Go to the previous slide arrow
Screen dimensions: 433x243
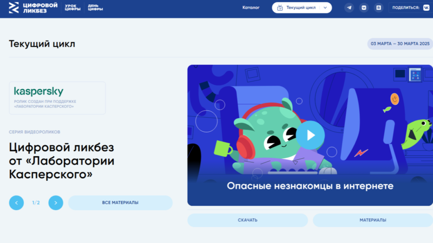click(16, 203)
